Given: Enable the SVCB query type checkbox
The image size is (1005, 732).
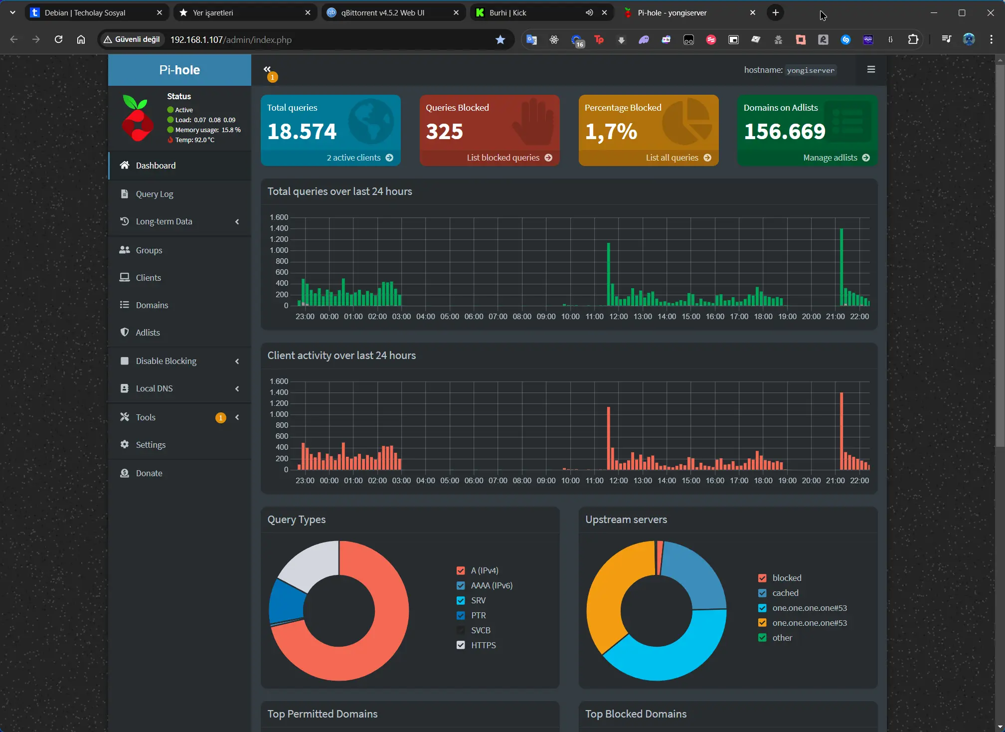Looking at the screenshot, I should coord(461,630).
